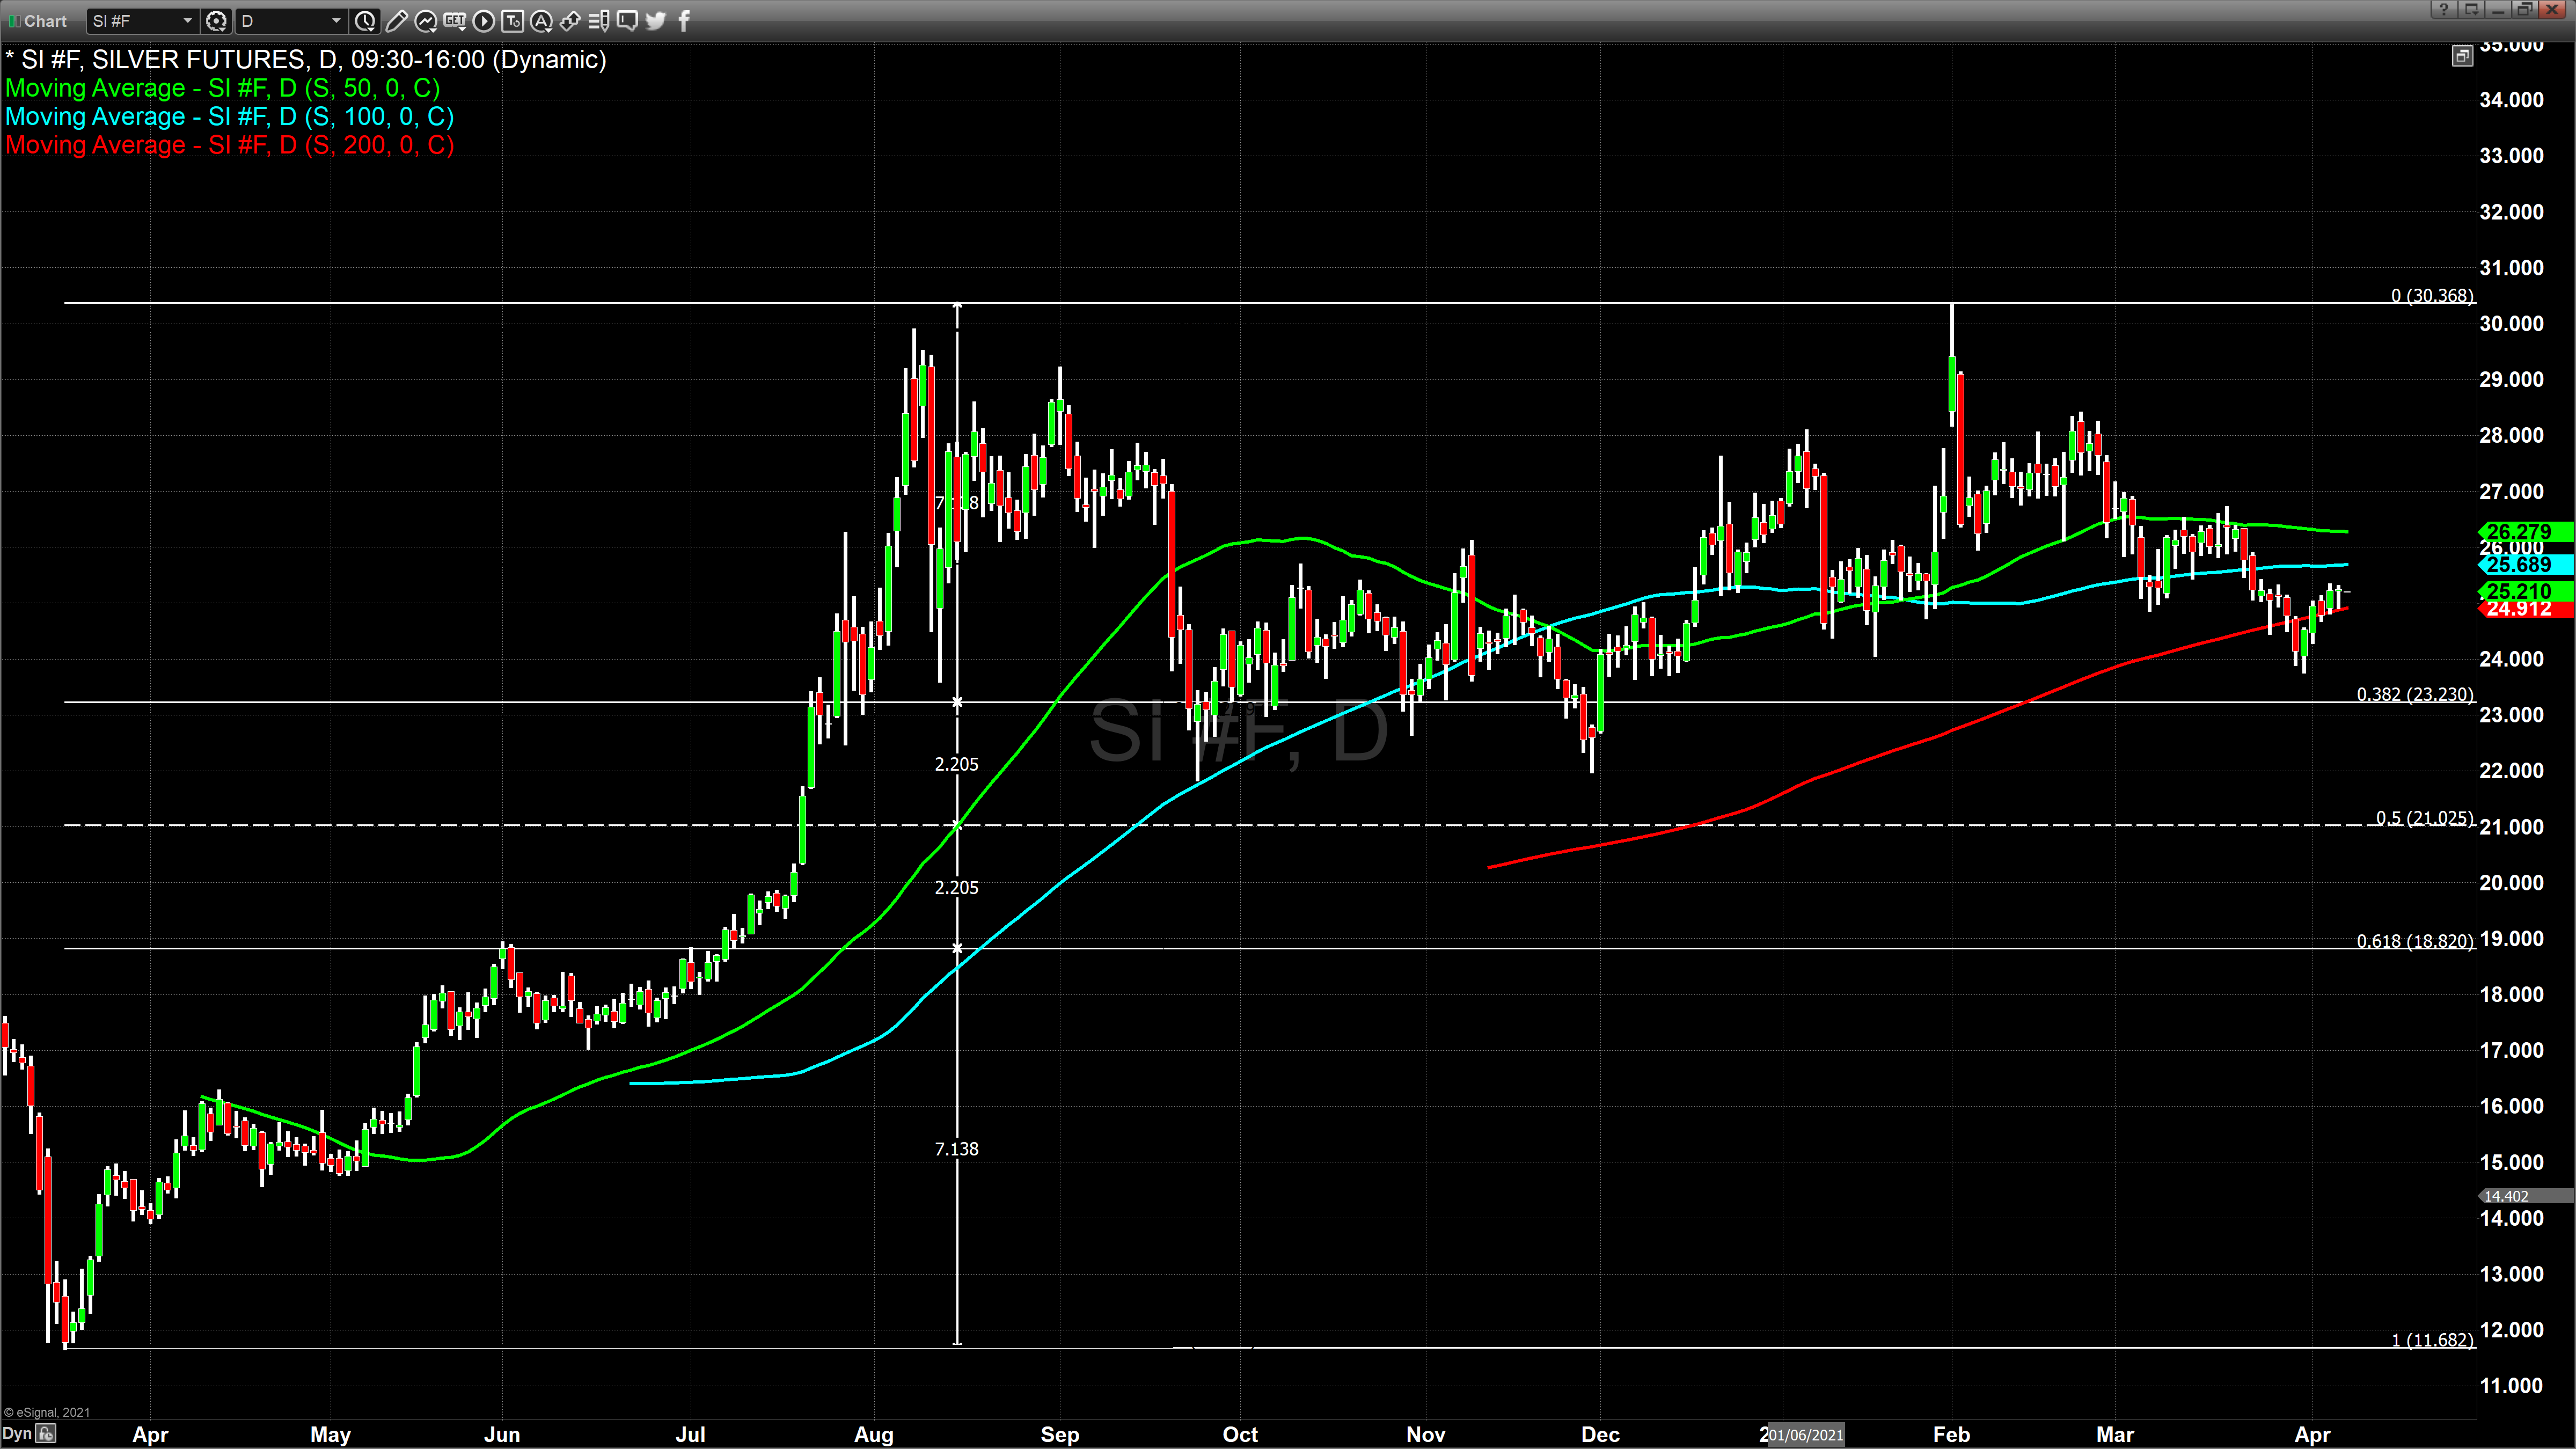Click the lock icon next to Dyn
Image resolution: width=2576 pixels, height=1449 pixels.
coord(46,1434)
